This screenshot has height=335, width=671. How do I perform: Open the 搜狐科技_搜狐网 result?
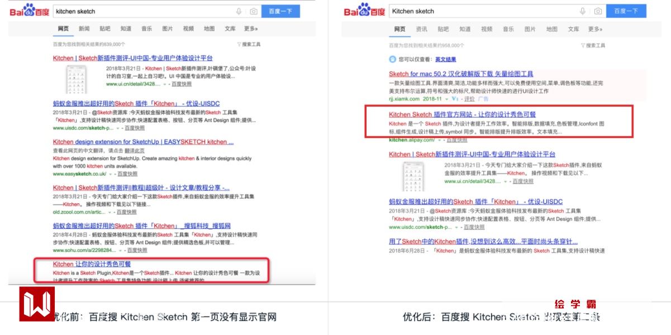point(142,226)
